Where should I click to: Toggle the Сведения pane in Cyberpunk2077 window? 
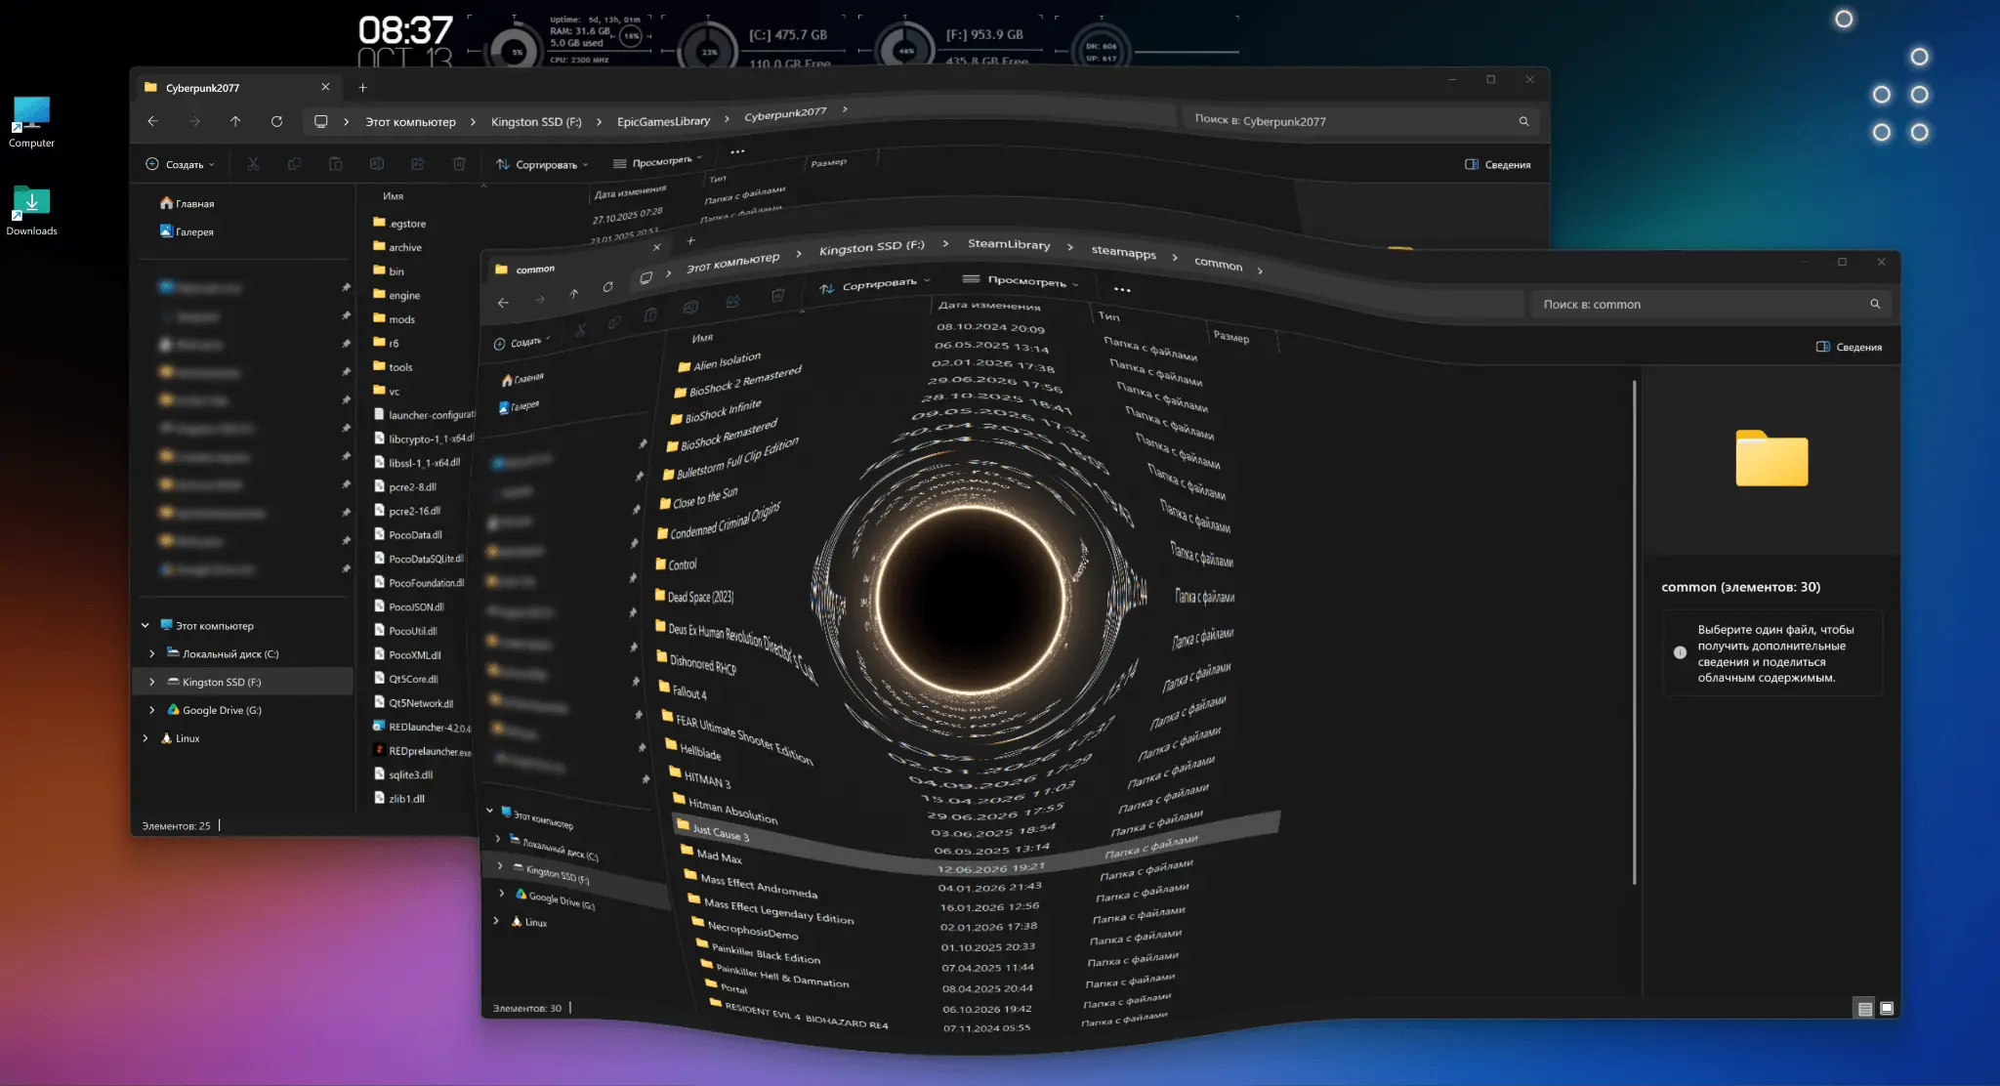(1497, 164)
